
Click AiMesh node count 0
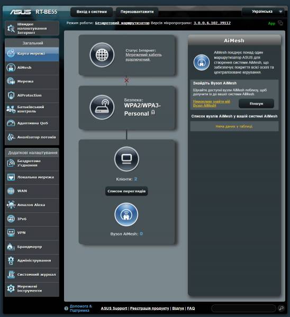pos(141,234)
